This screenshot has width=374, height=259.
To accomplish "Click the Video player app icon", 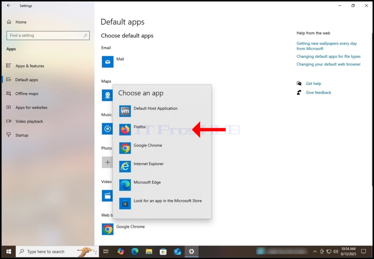I will coord(107,196).
